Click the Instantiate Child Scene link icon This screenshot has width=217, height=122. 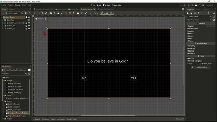pos(6,13)
